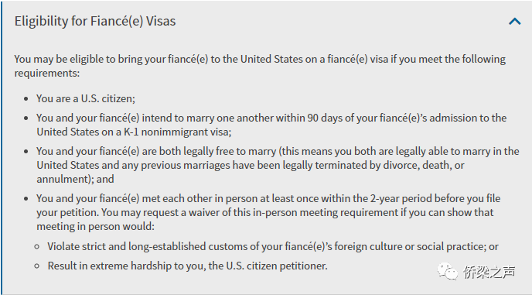The image size is (532, 295).
Task: Click the 'Result in extreme hardship' sub-bullet
Action: [x=187, y=266]
